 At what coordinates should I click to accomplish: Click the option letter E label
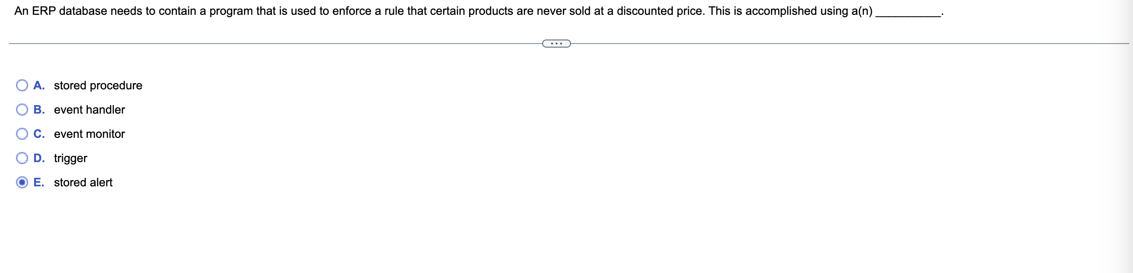pos(39,182)
